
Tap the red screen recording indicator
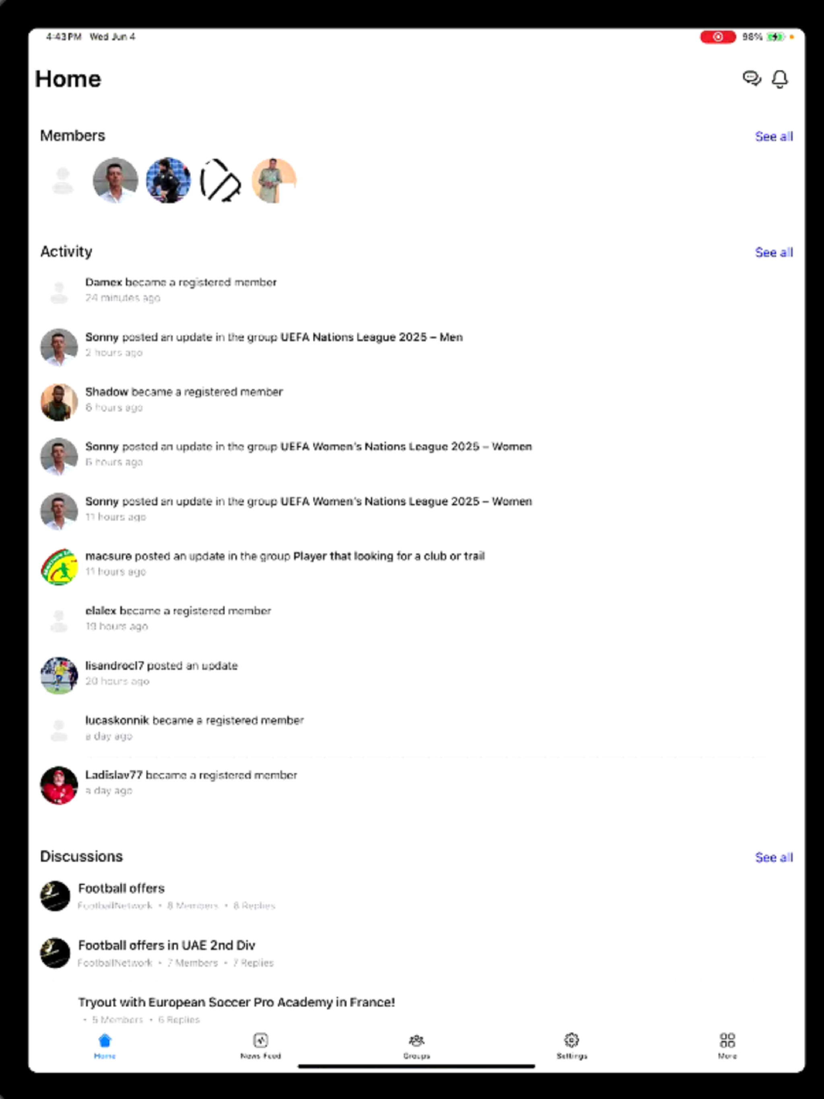[x=718, y=37]
